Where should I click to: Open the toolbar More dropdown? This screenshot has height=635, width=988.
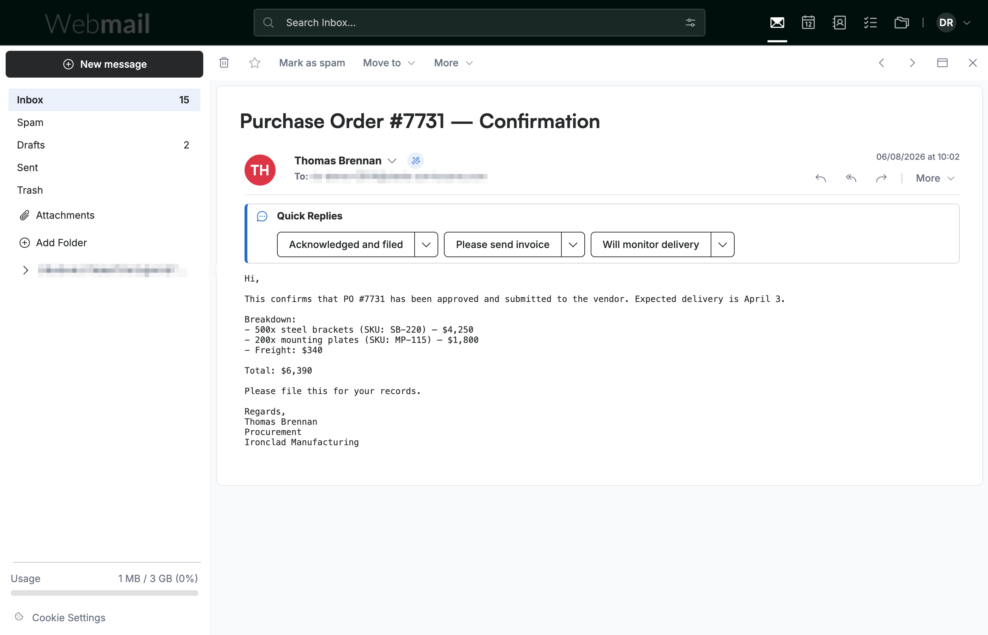tap(453, 63)
